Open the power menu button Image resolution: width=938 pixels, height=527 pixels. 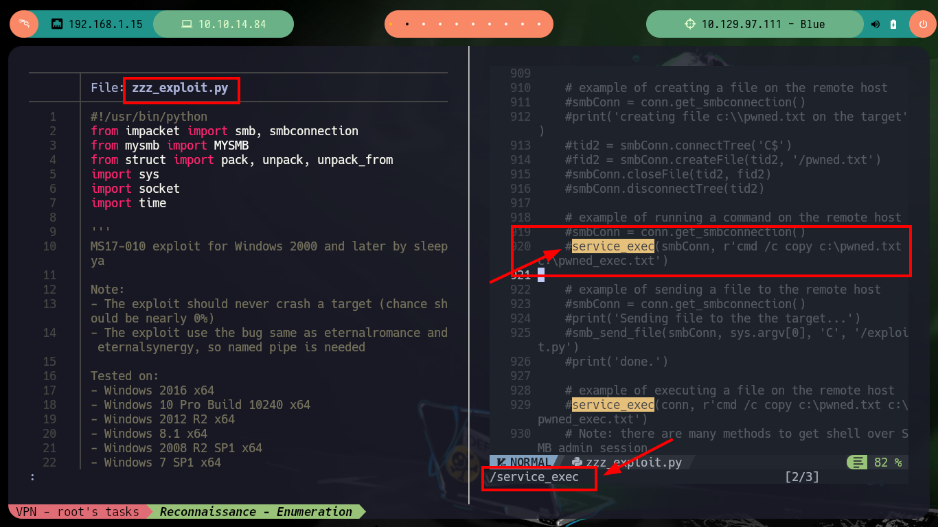pyautogui.click(x=922, y=24)
